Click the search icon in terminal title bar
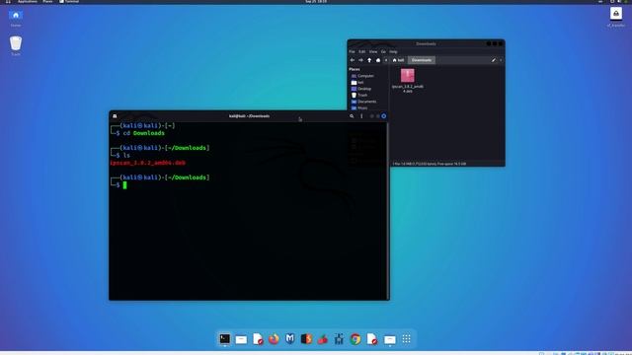 click(352, 116)
